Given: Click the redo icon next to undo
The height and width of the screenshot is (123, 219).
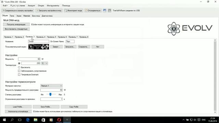Looking at the screenshot, I should coord(109,11).
